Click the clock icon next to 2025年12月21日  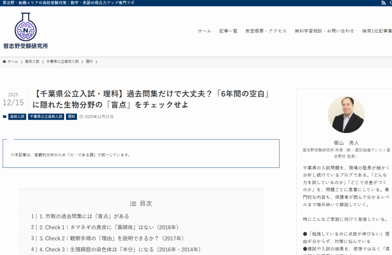click(x=81, y=117)
